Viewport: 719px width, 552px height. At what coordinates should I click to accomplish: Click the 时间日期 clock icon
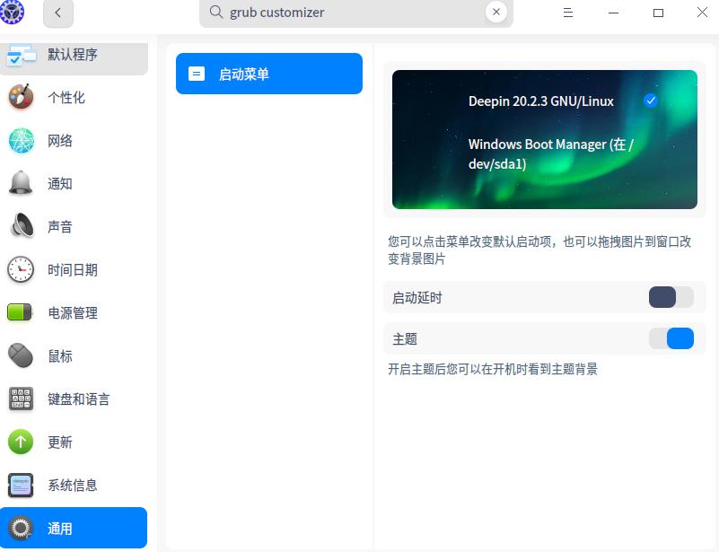click(21, 269)
